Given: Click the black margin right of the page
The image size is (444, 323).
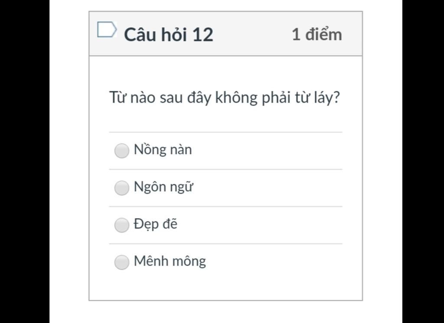Looking at the screenshot, I should [423, 161].
